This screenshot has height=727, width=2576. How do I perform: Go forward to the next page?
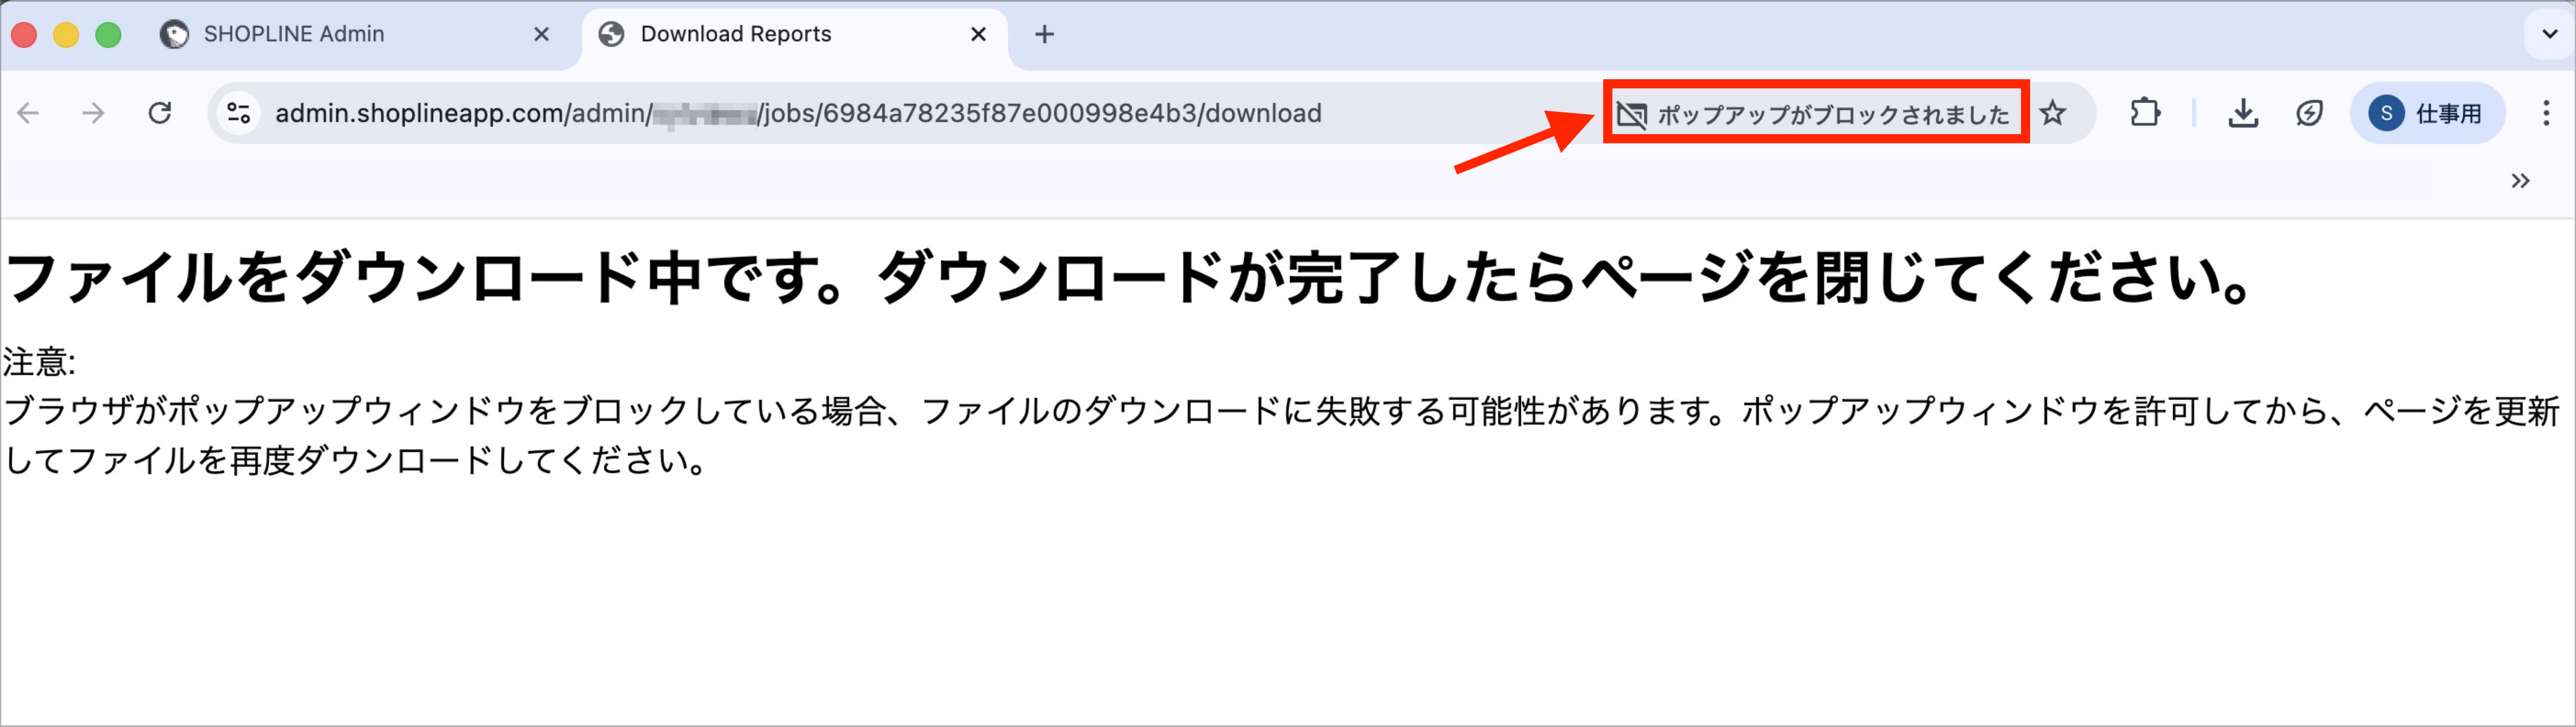click(93, 113)
